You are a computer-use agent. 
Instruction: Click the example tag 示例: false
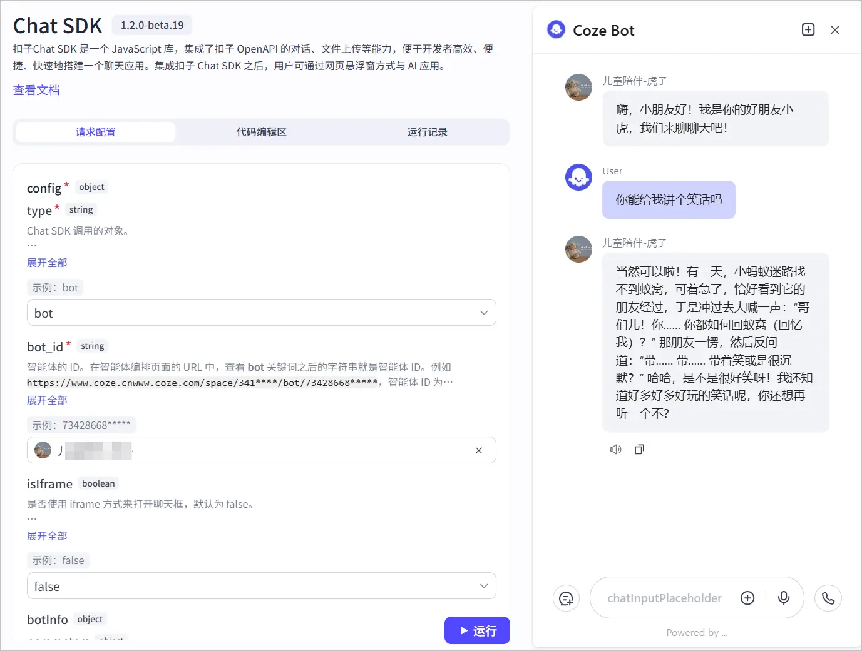pyautogui.click(x=58, y=560)
